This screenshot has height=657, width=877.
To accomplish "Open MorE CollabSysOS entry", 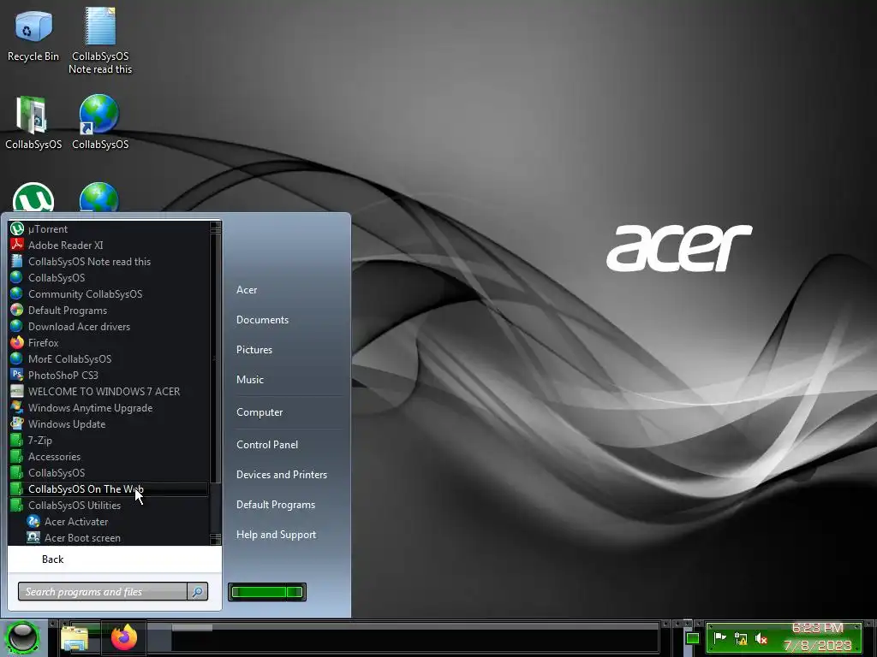I will point(109,358).
